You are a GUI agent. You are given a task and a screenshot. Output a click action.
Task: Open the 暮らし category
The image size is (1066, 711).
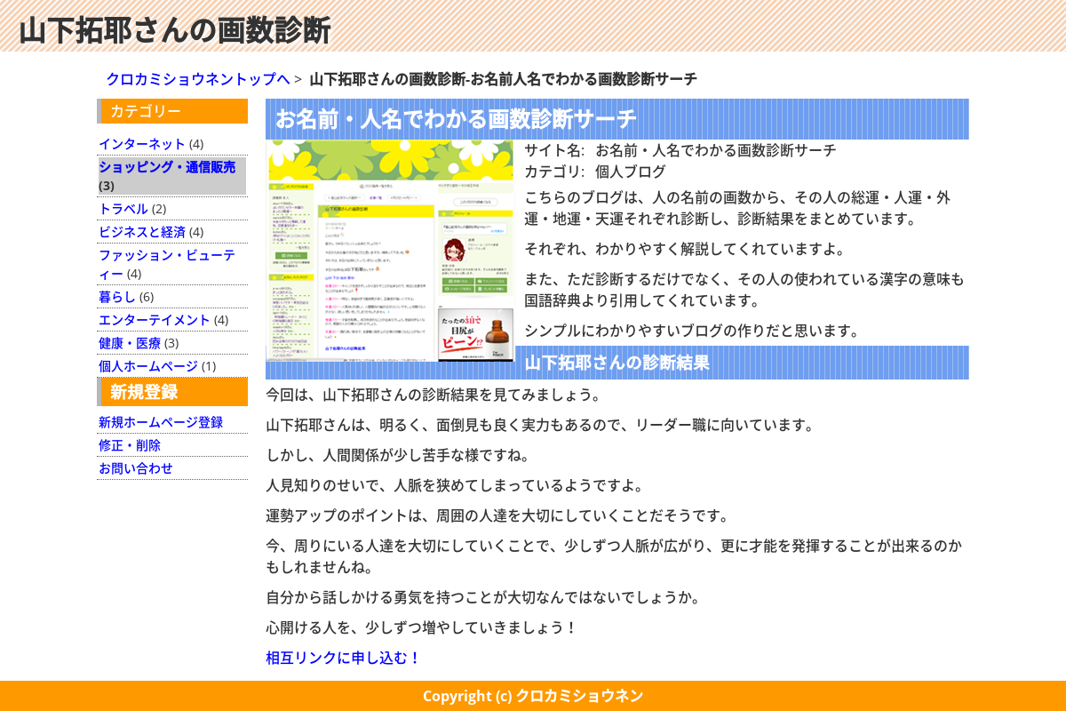(x=117, y=297)
